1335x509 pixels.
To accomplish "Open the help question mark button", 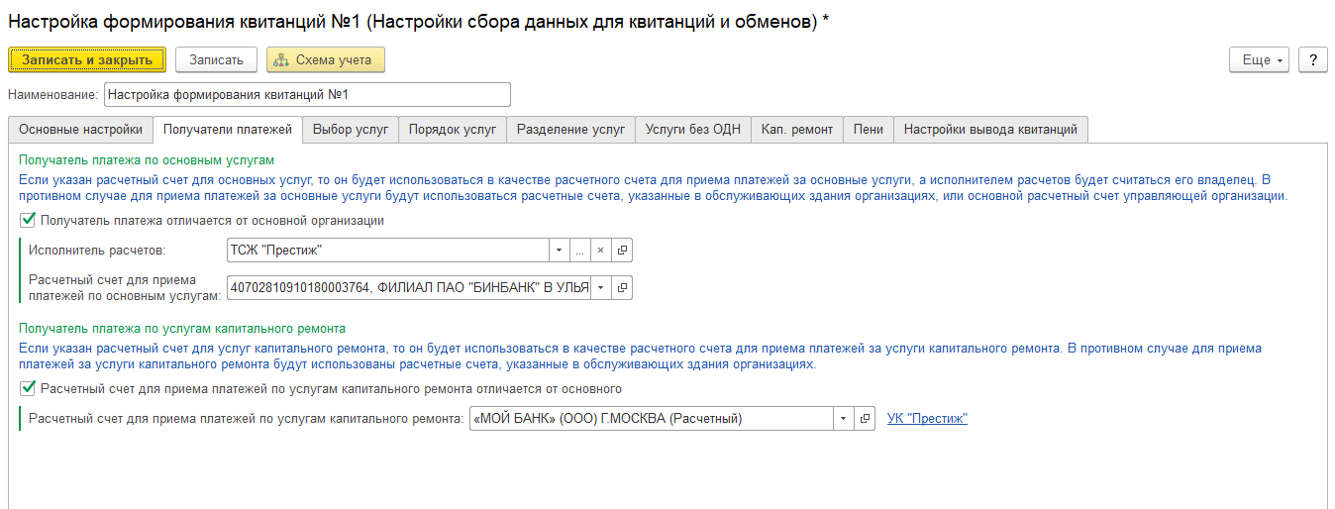I will tap(1312, 59).
